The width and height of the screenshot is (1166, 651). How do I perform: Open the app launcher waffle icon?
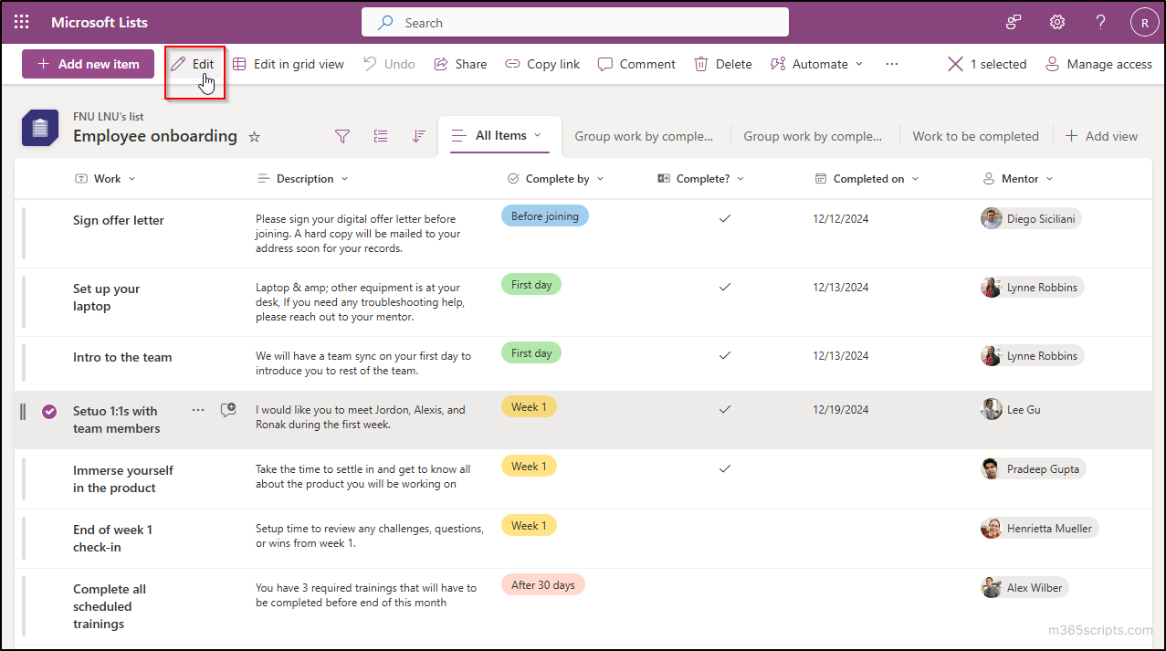[x=22, y=22]
